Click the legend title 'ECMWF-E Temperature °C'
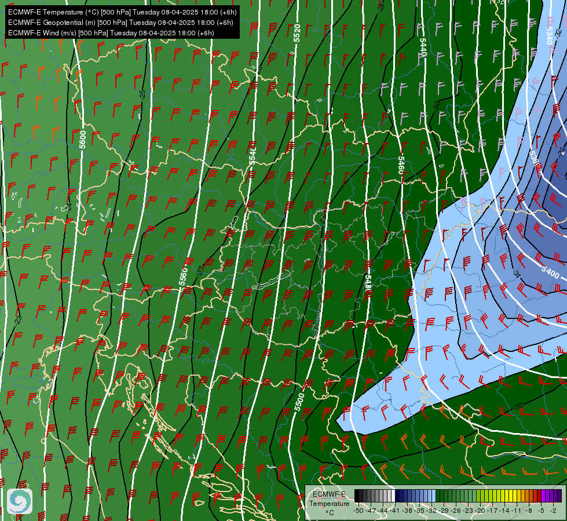The width and height of the screenshot is (567, 521). click(329, 503)
